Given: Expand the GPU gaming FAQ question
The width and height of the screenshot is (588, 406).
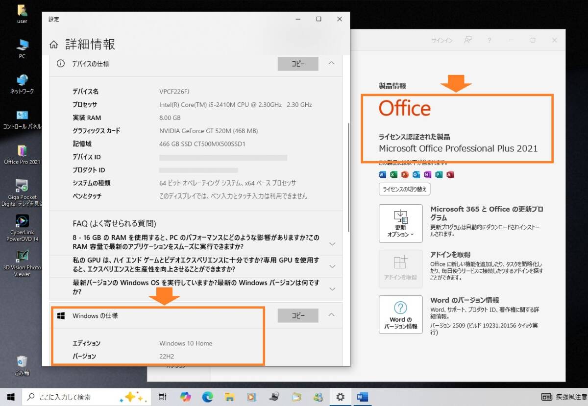Looking at the screenshot, I should [x=331, y=266].
